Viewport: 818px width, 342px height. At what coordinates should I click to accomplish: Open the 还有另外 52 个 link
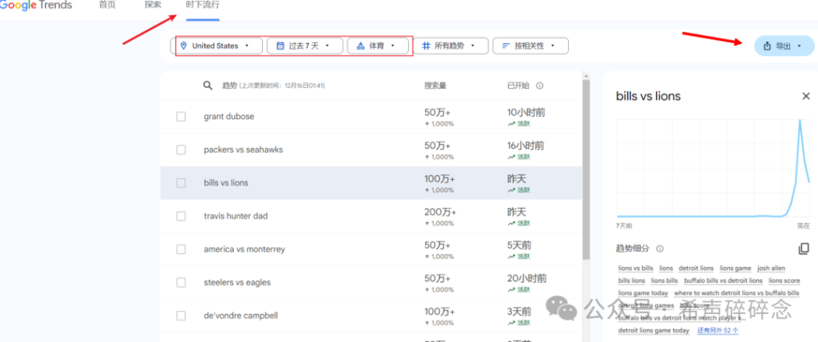tap(717, 330)
